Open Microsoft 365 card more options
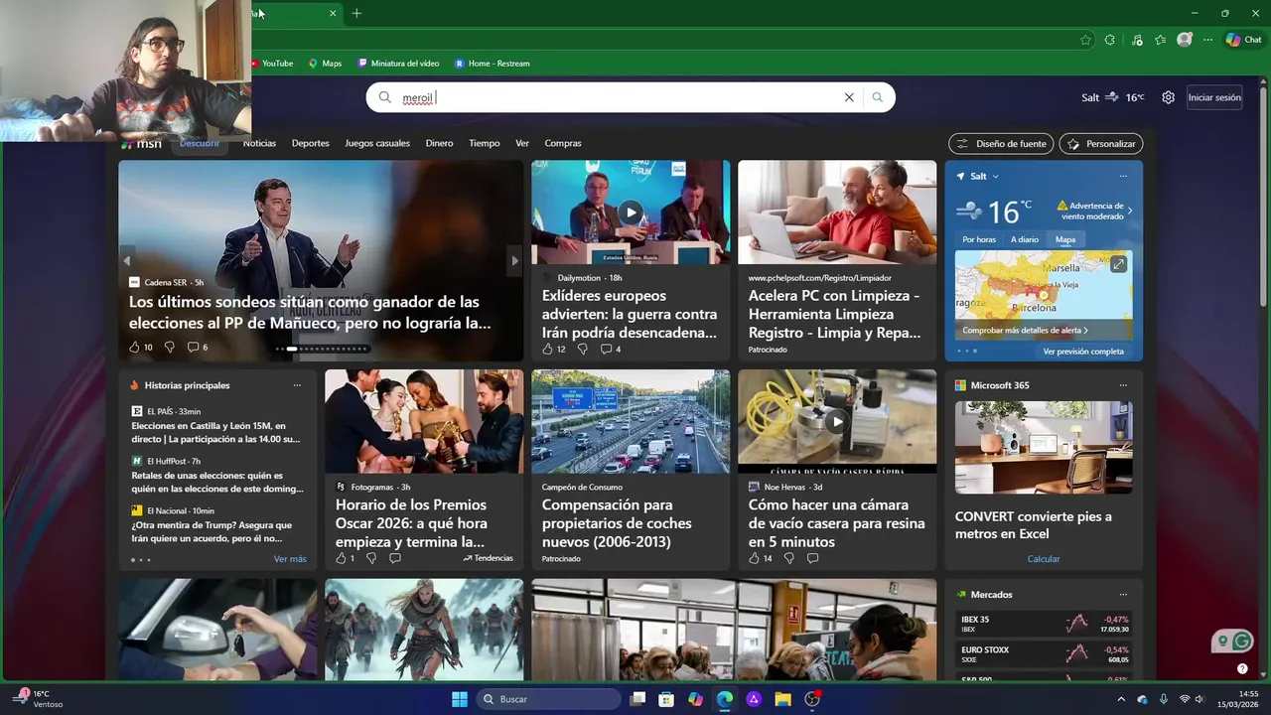 click(1123, 385)
